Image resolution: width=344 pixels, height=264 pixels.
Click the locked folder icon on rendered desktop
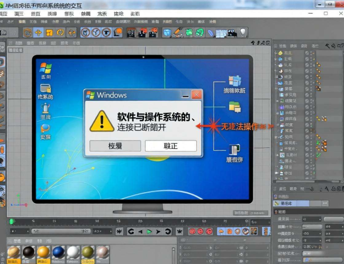pyautogui.click(x=46, y=89)
